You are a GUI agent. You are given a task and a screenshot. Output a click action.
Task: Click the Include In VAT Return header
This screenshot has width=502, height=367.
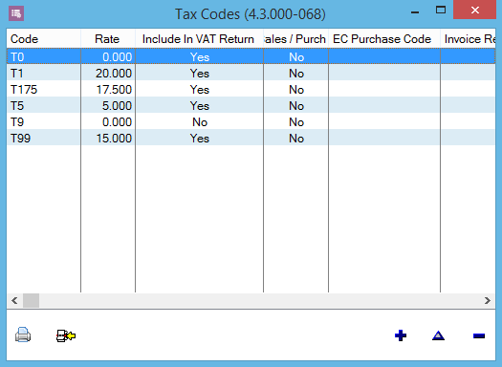[x=200, y=39]
